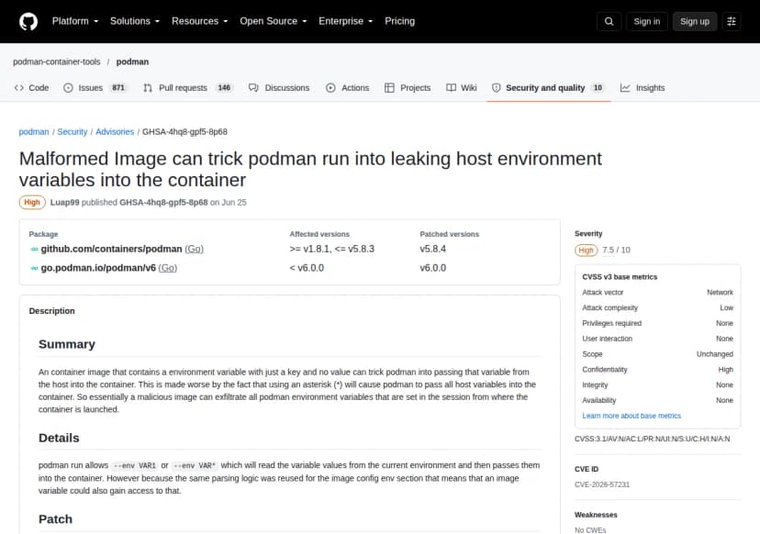Click the Security shield icon
The image size is (760, 534).
tap(496, 88)
